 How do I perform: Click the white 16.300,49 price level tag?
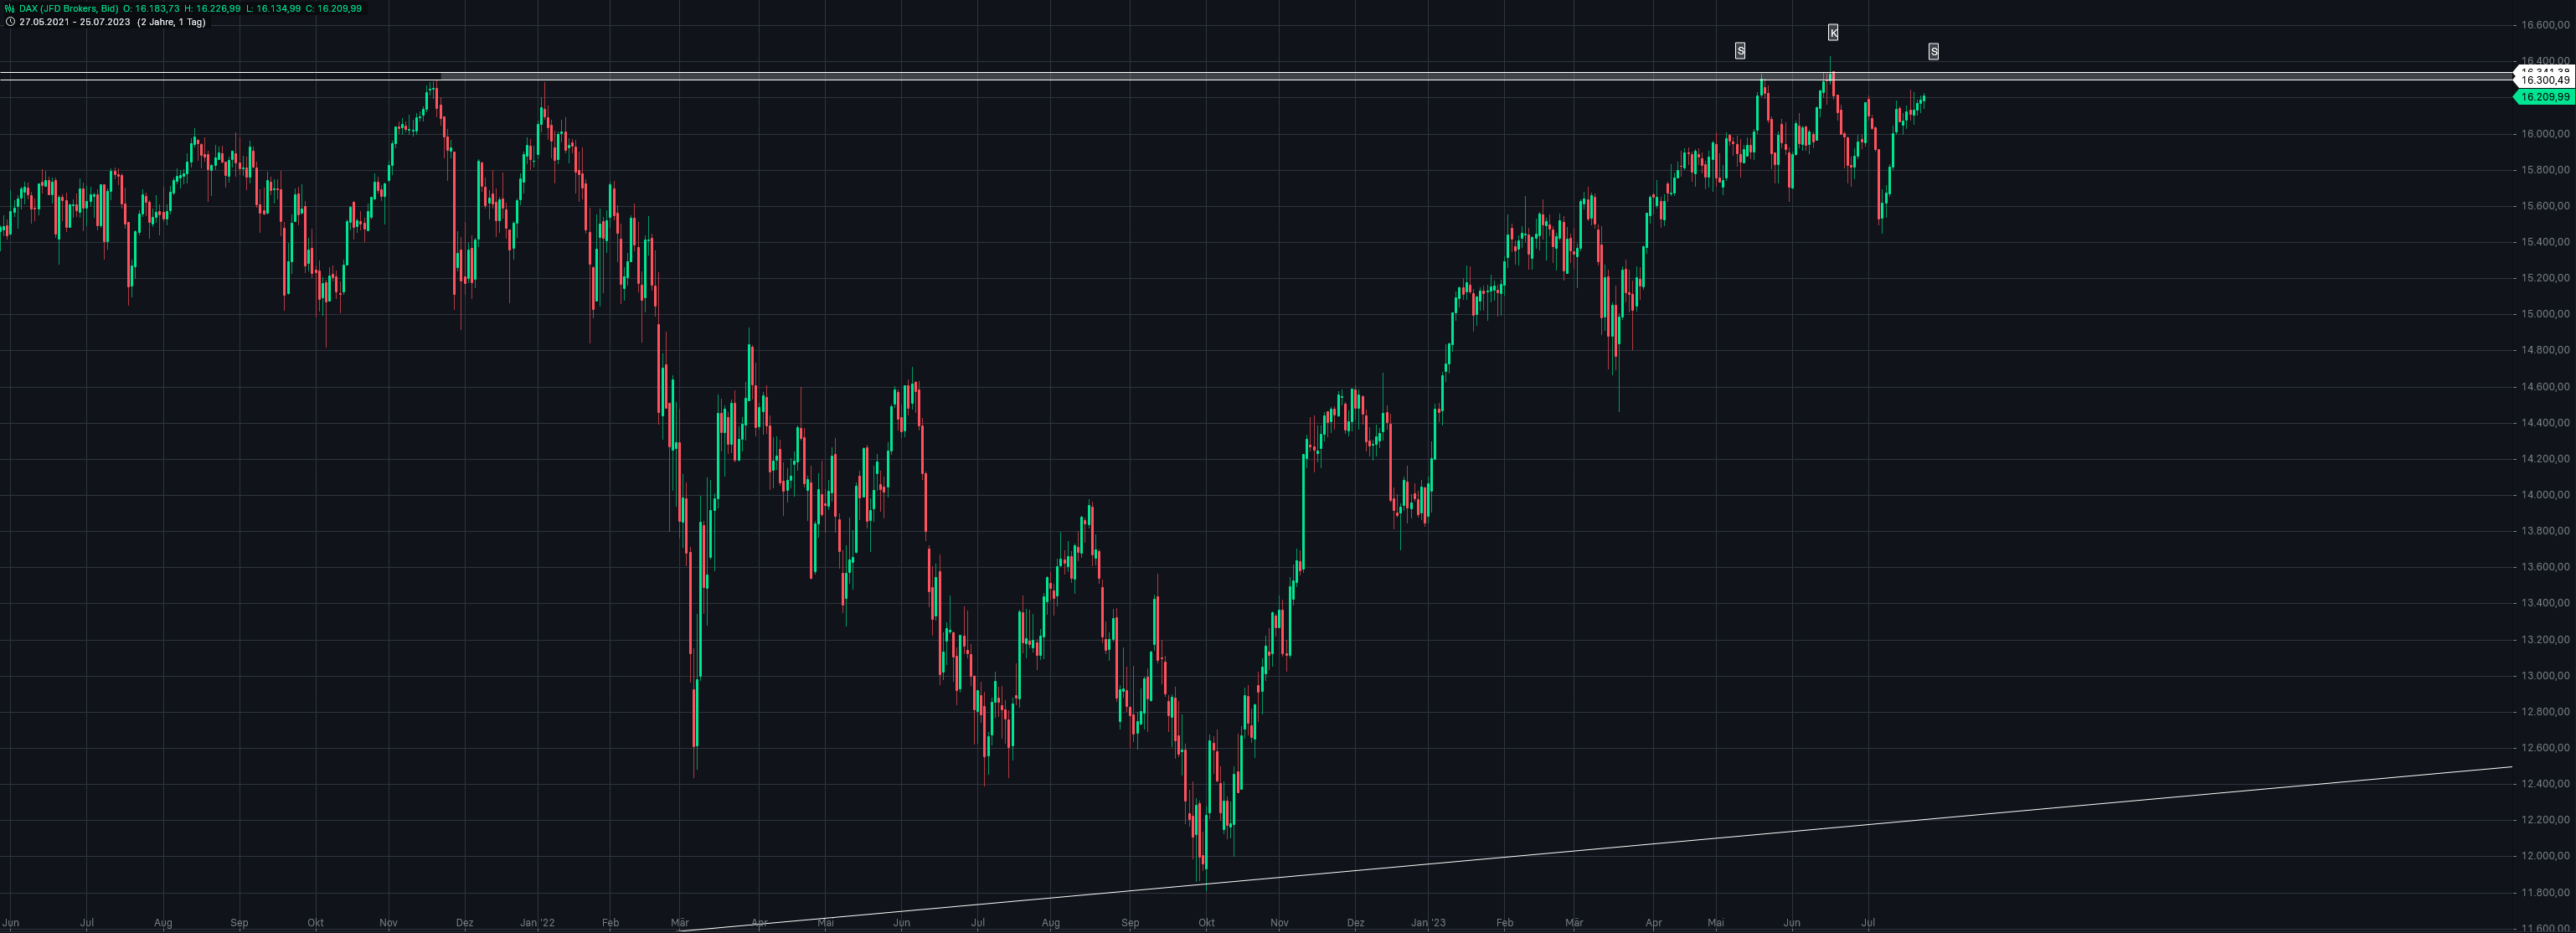(x=2544, y=80)
